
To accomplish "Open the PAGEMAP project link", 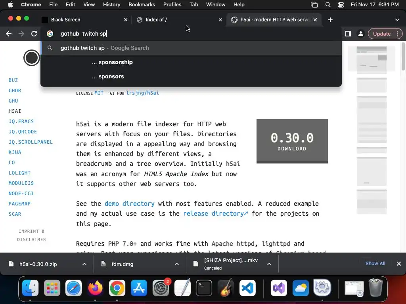I will tap(20, 204).
